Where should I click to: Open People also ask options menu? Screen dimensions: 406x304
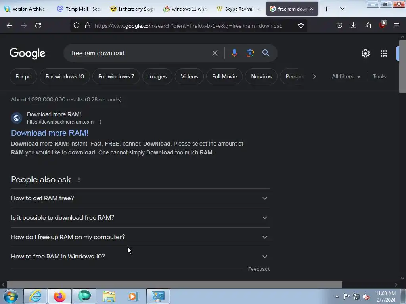tap(79, 180)
